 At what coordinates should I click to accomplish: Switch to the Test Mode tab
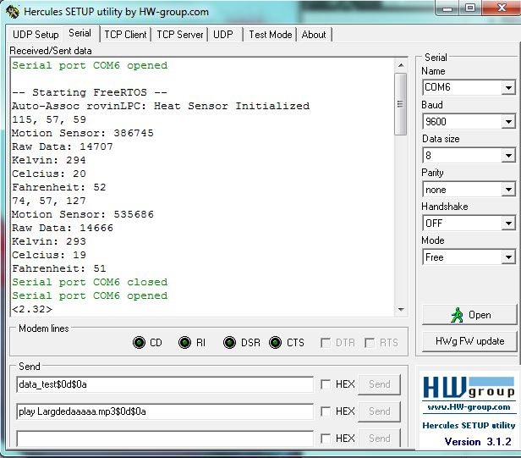(271, 35)
